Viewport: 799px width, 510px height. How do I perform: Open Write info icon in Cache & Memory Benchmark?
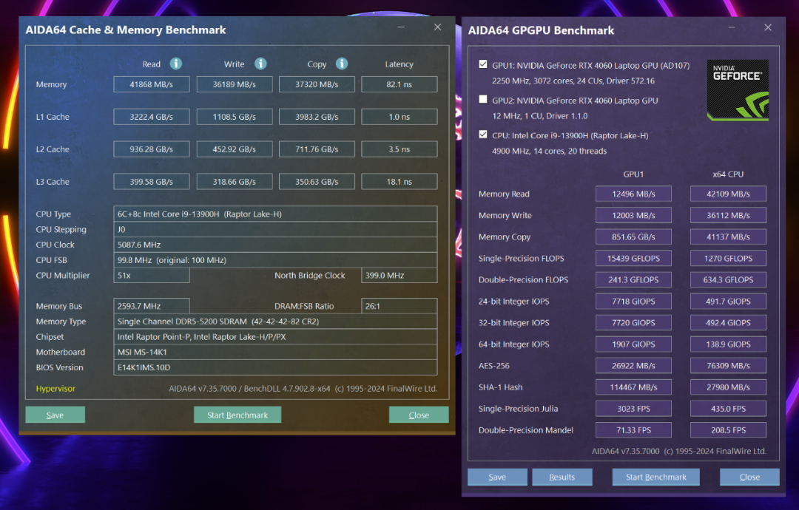tap(260, 64)
